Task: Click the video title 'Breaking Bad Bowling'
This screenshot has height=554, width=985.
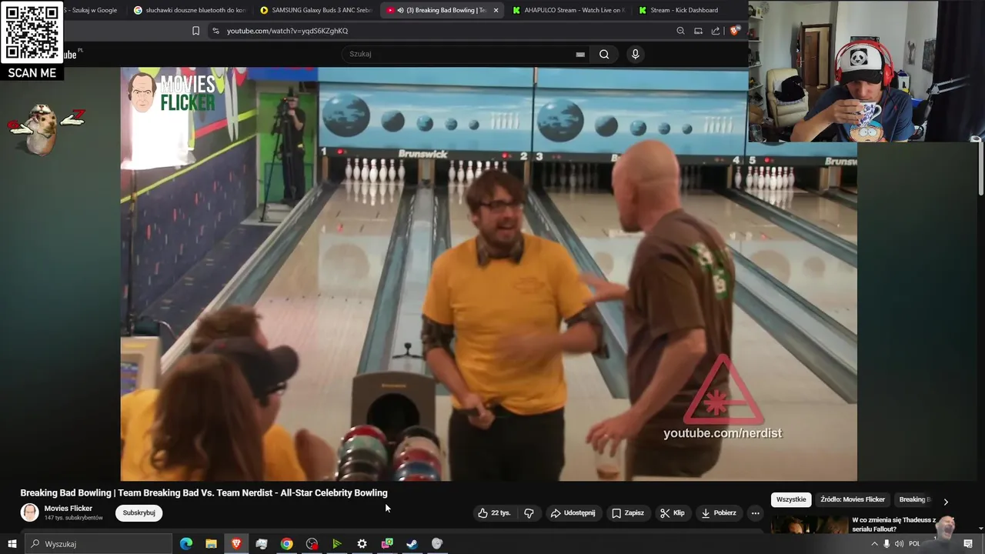Action: point(204,492)
